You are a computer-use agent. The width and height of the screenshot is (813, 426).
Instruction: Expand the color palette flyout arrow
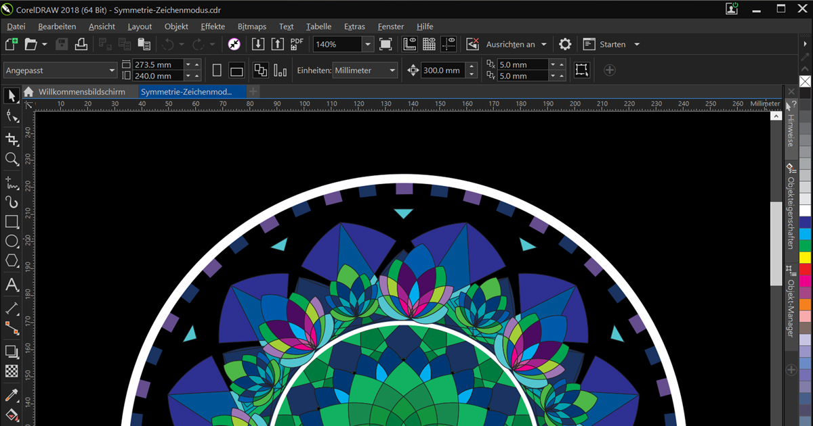806,43
